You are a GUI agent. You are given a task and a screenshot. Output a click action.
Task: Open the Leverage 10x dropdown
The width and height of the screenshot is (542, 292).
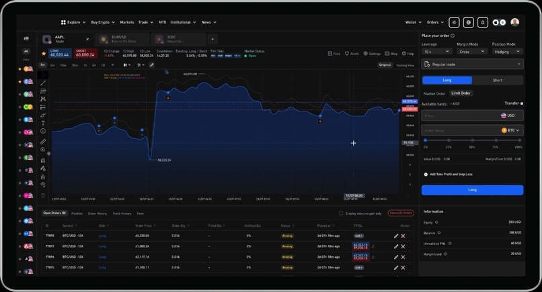(436, 51)
